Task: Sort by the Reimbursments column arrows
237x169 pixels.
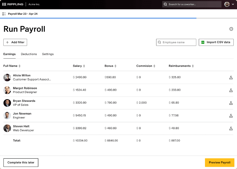Action: [x=193, y=66]
